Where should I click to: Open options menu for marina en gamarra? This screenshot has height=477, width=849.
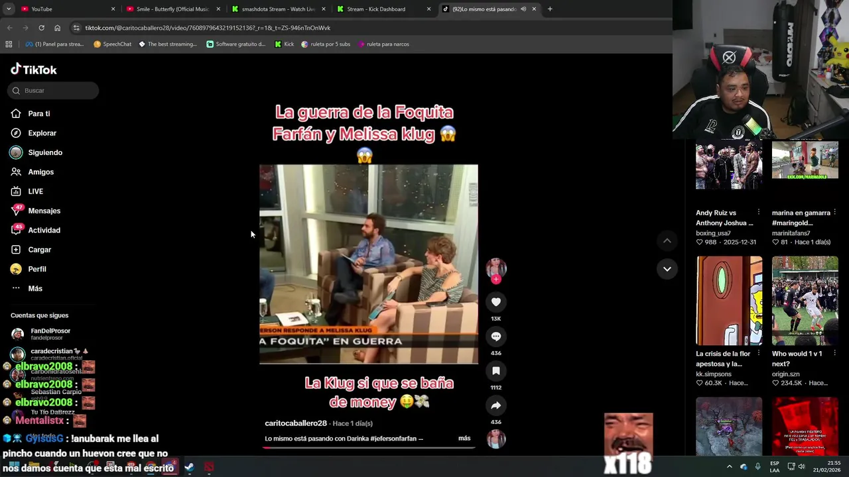point(834,213)
